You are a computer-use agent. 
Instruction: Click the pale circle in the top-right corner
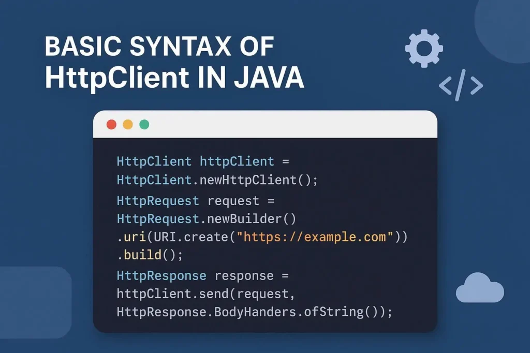505,26
